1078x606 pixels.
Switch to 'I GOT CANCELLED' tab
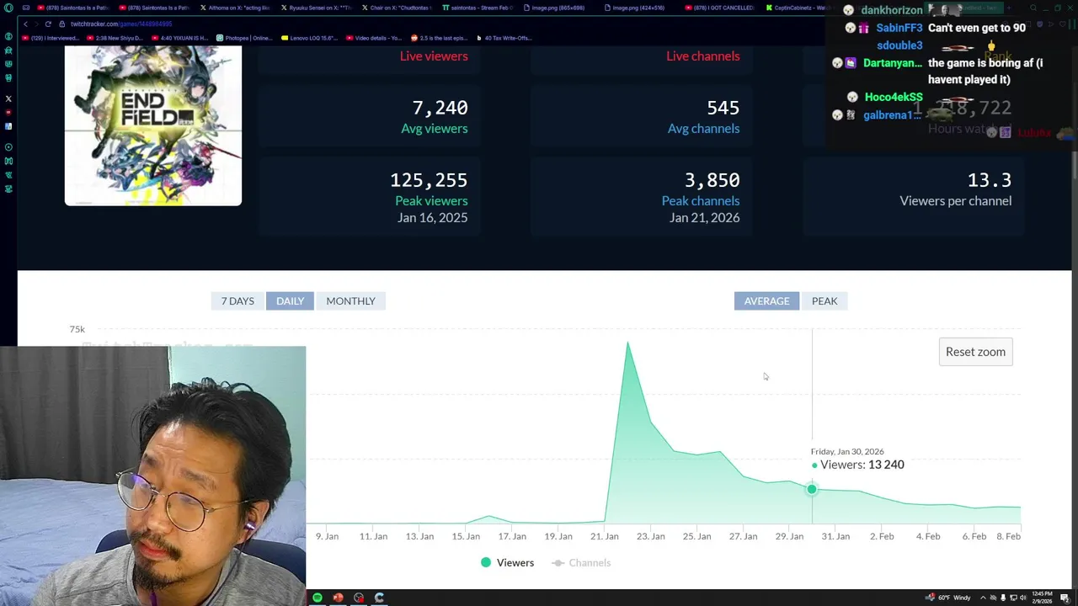(720, 8)
